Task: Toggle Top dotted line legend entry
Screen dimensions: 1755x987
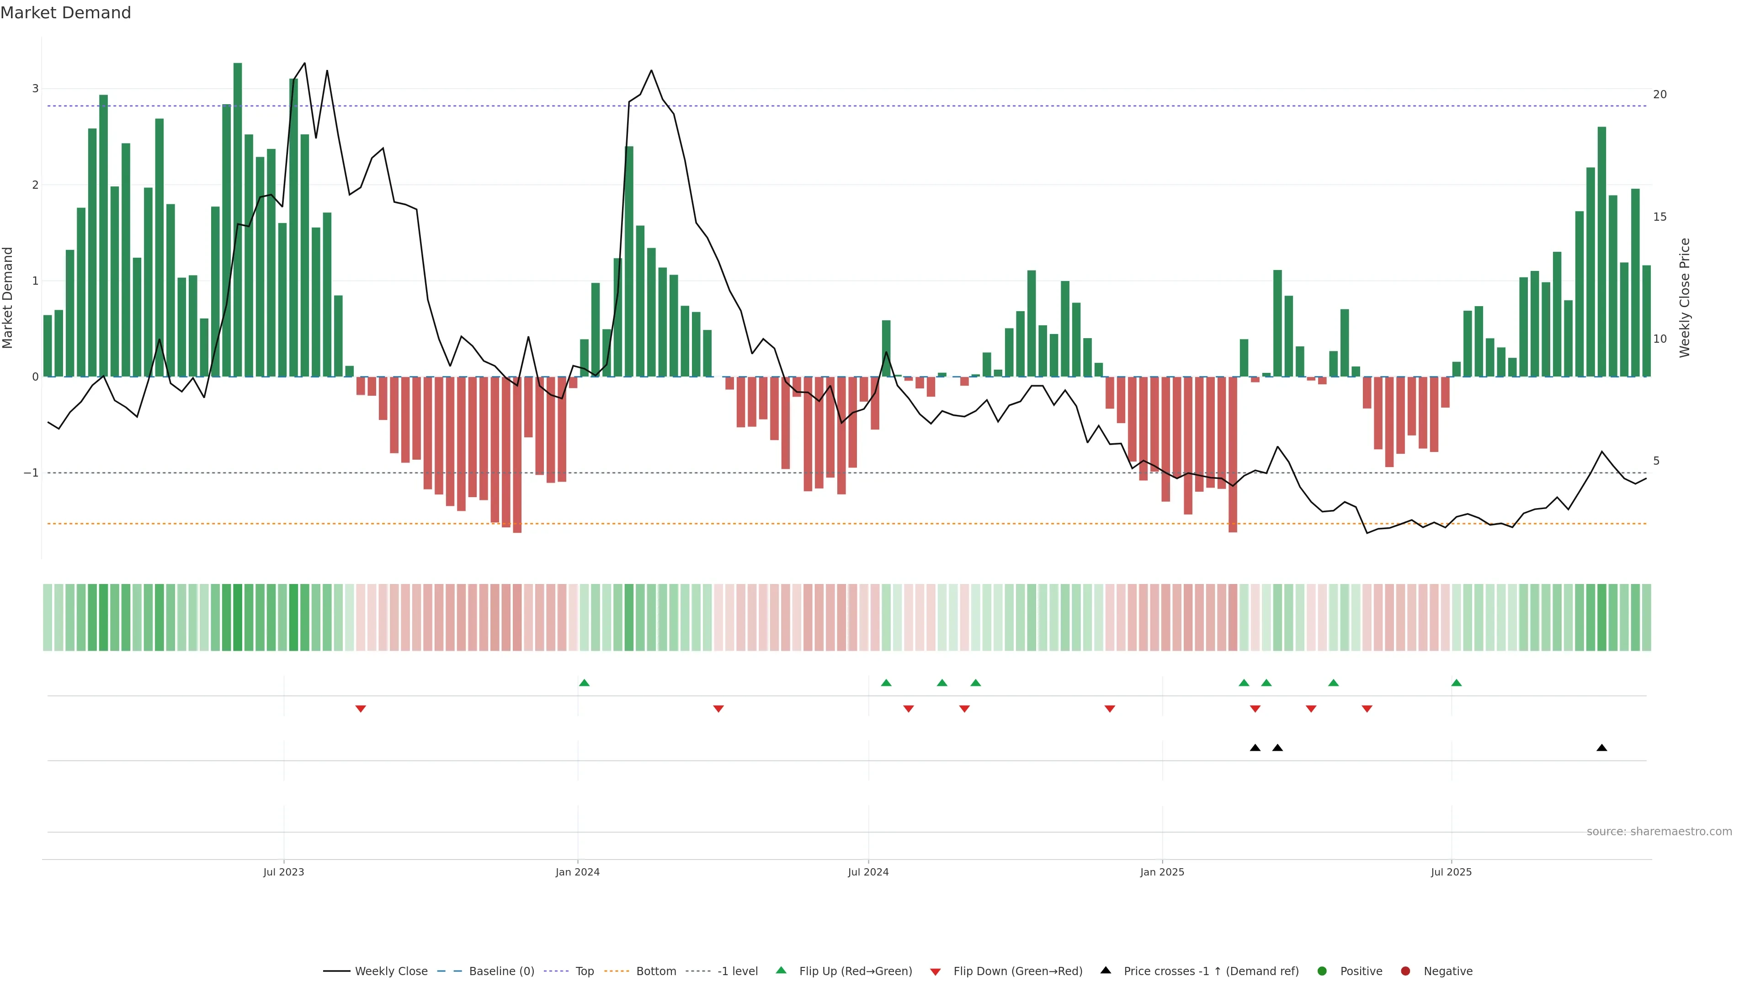Action: tap(584, 971)
